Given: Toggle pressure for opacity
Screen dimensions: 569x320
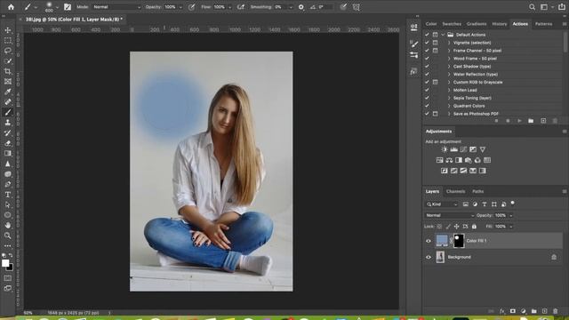Looking at the screenshot, I should (x=191, y=7).
